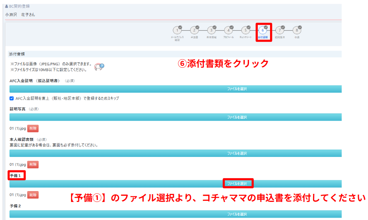Click the user icon beside BC契約登録
The image size is (368, 220).
coord(7,7)
